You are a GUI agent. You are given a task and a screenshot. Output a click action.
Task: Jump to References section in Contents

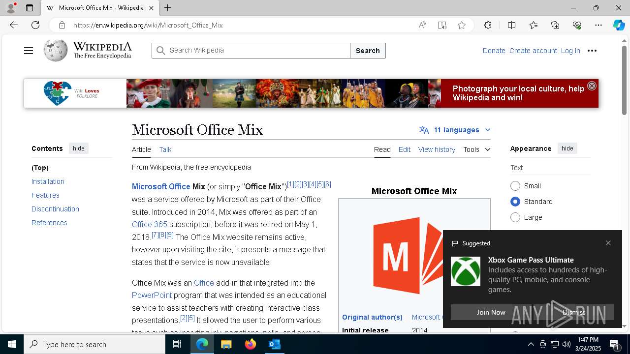tap(49, 223)
